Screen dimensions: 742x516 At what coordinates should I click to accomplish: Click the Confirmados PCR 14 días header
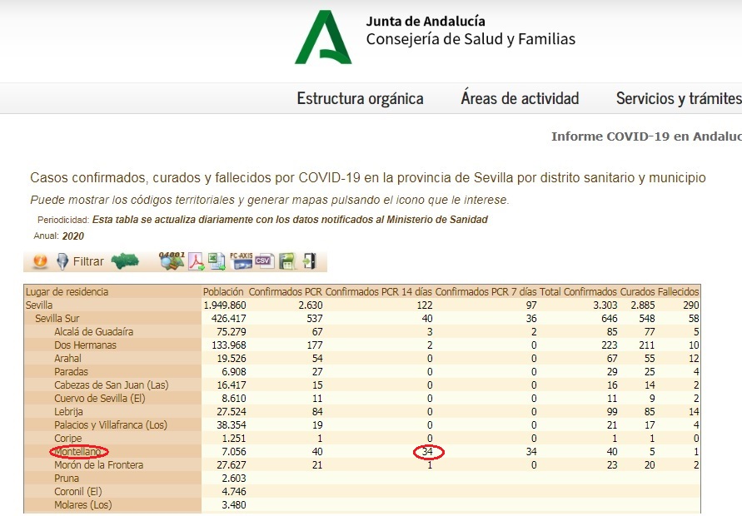point(378,292)
